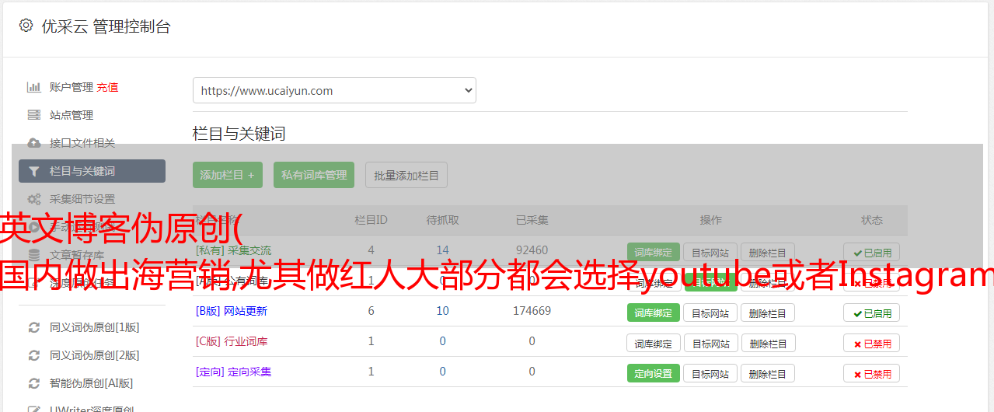Image resolution: width=994 pixels, height=412 pixels.
Task: Click 删除栏目 in the 定向采集 row
Action: (x=768, y=373)
